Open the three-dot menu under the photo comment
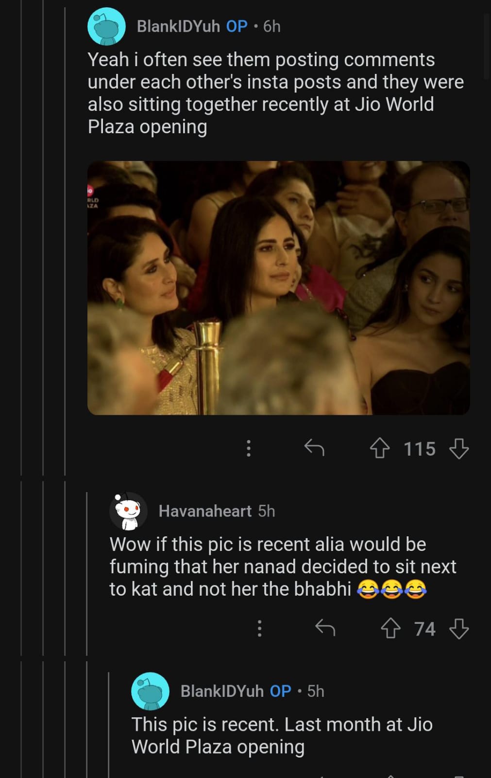 249,448
